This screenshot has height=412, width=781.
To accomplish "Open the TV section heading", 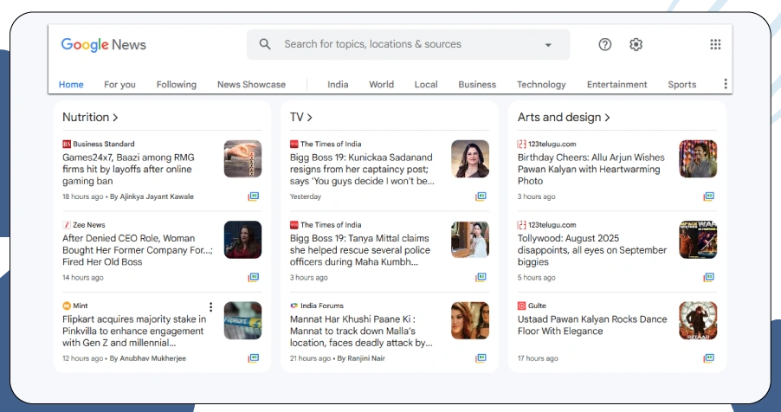I will pyautogui.click(x=300, y=117).
